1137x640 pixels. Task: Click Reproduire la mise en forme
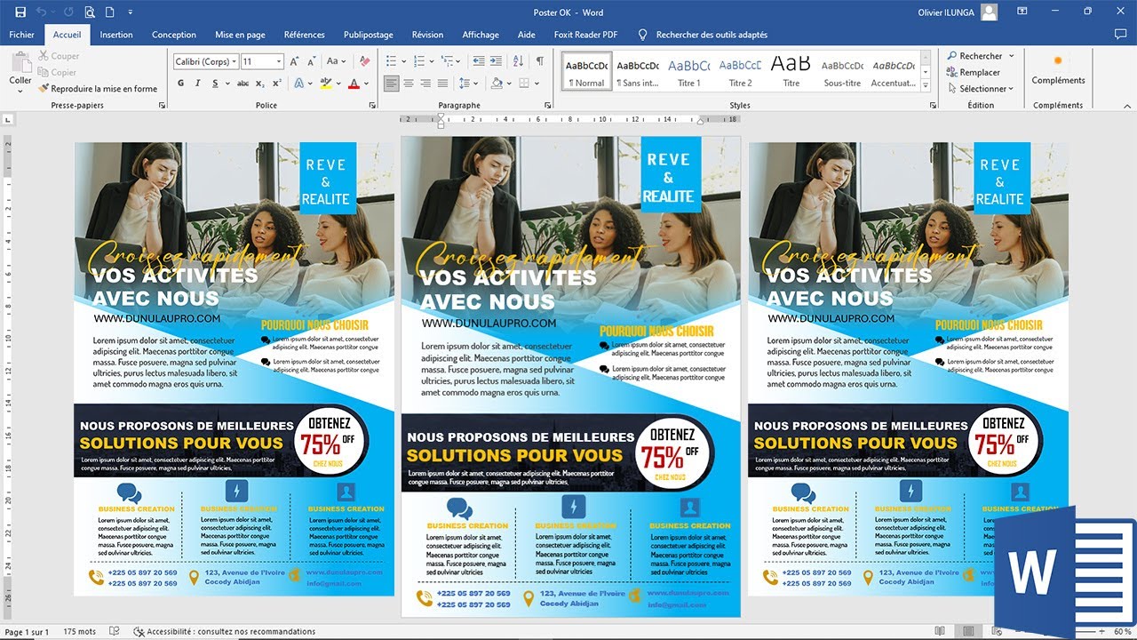point(98,89)
